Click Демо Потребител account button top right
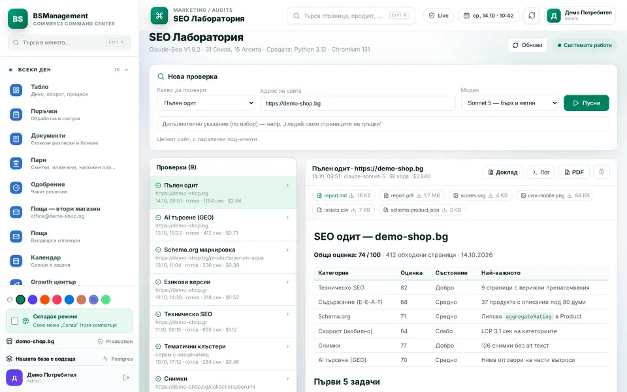 pos(580,16)
